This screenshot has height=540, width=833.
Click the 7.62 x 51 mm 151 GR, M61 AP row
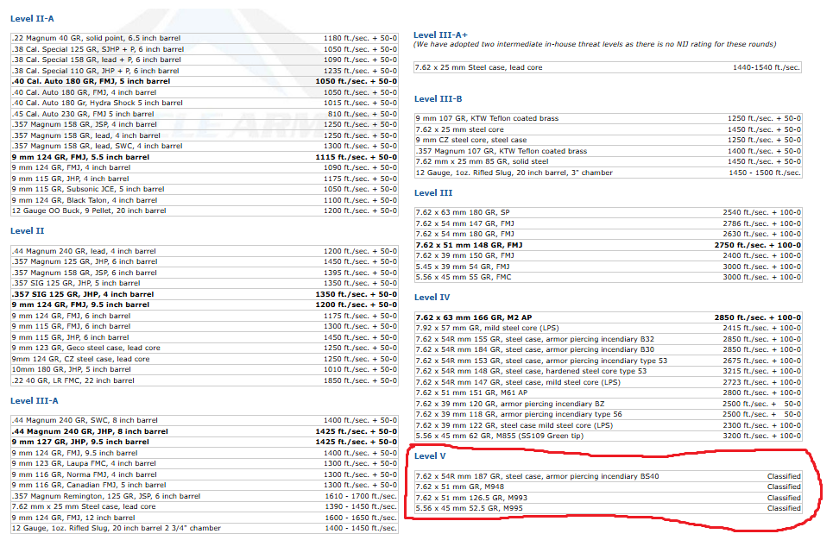(609, 392)
